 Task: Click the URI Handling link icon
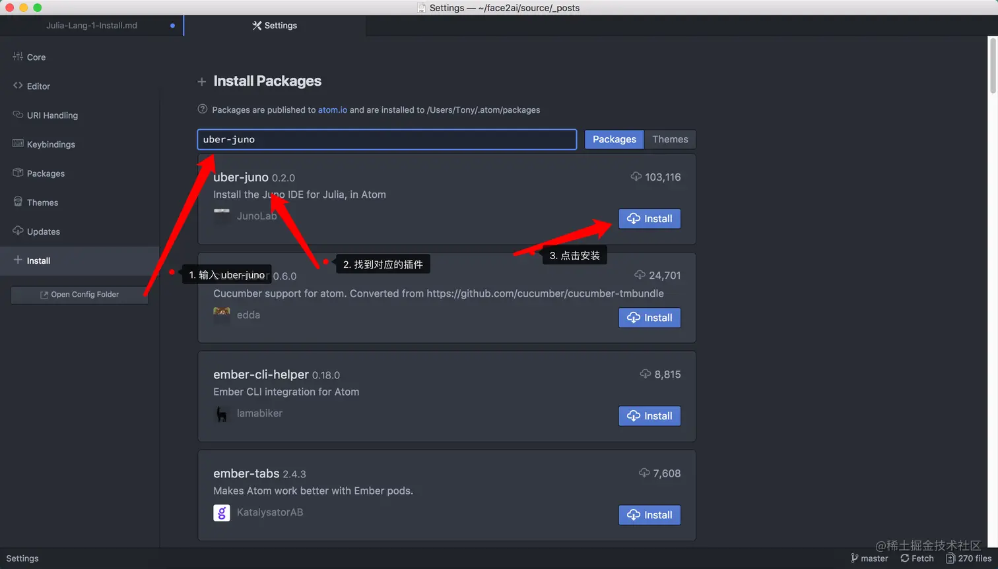[x=18, y=115]
